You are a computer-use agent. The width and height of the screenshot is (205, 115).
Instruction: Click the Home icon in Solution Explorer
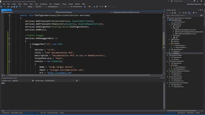pos(172,13)
